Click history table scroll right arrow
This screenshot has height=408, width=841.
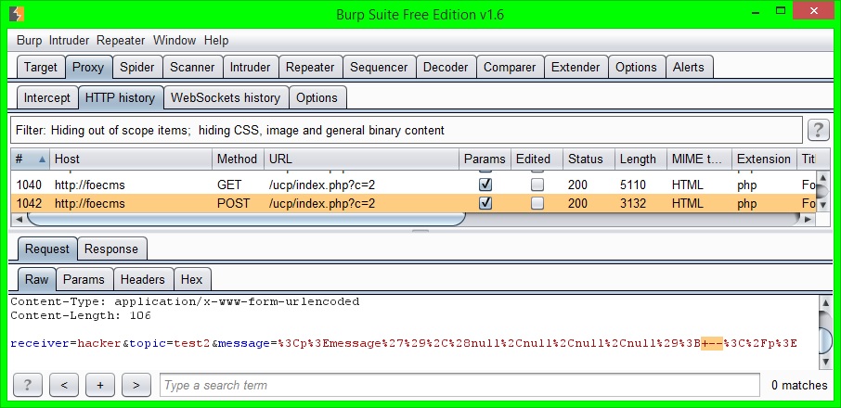[x=809, y=219]
